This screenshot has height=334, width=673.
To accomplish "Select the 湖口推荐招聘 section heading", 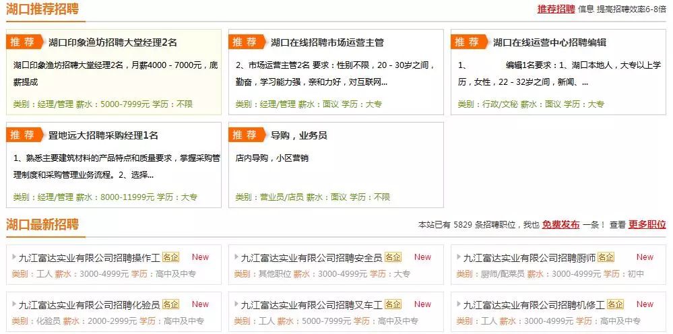I will coord(42,9).
